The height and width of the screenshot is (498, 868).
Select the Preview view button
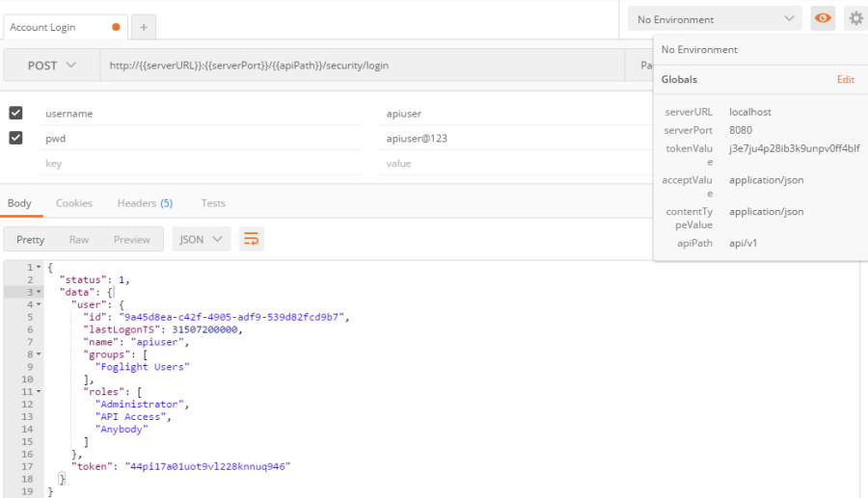point(132,240)
